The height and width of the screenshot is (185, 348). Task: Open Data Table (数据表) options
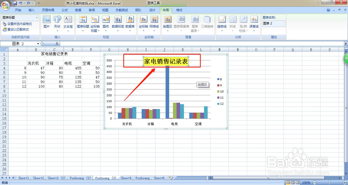pos(130,24)
